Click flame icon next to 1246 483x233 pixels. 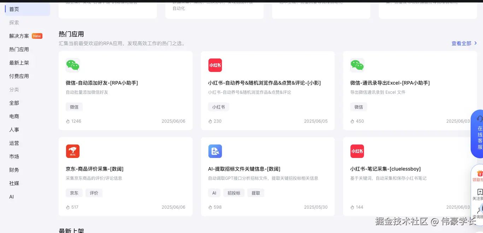pos(68,121)
